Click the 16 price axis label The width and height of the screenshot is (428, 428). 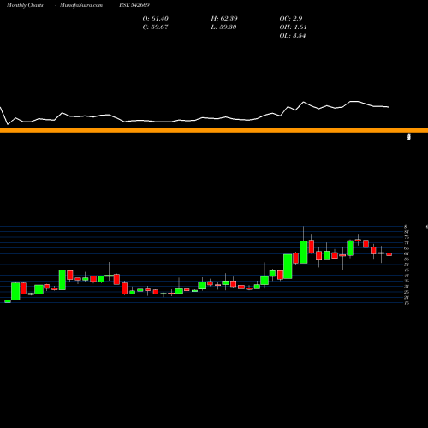tap(407, 303)
